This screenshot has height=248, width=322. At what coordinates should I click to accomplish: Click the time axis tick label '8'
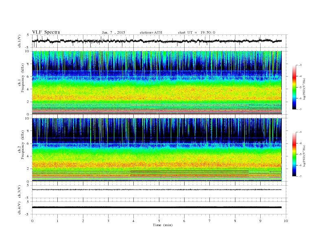pos(235,221)
